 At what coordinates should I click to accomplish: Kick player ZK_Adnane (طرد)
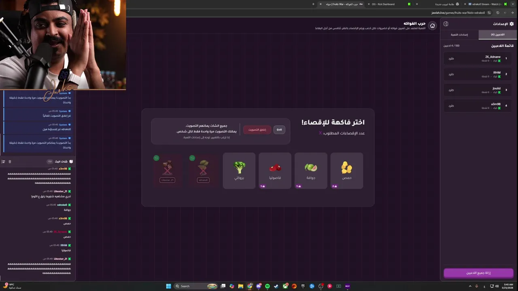point(451,59)
